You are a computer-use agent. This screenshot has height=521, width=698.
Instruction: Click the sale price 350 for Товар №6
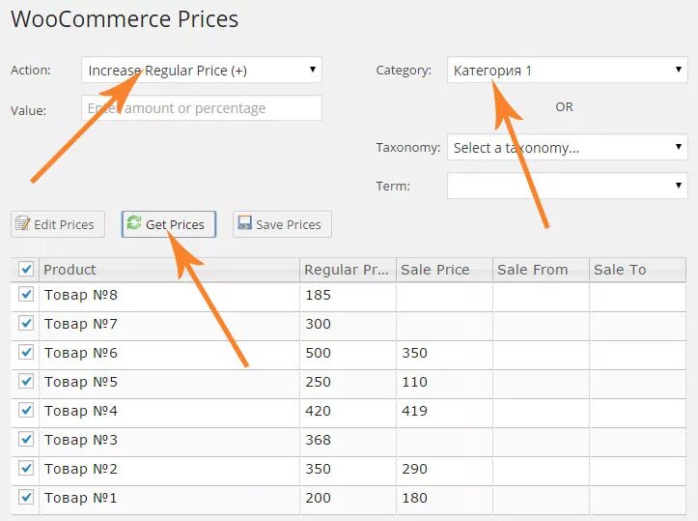point(445,353)
